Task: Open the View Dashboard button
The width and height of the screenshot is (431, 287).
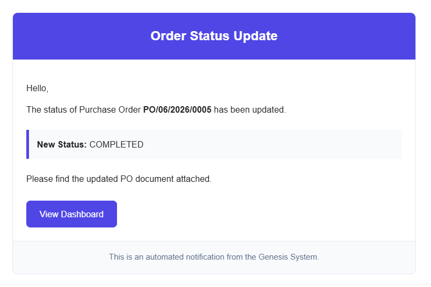Action: click(x=71, y=214)
